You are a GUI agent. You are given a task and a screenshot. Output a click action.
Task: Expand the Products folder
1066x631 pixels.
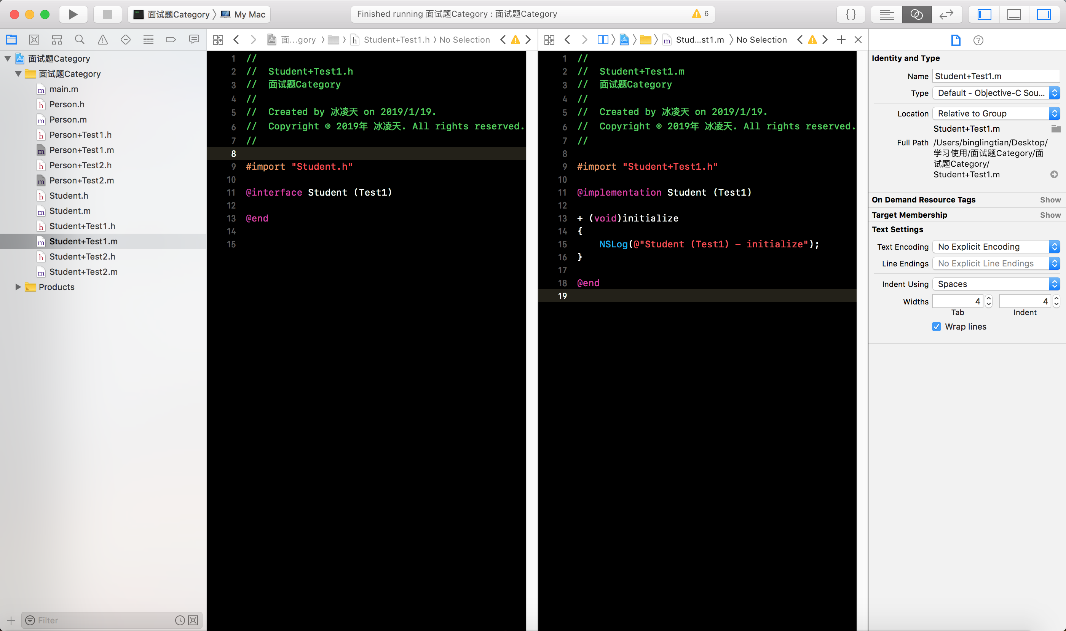pyautogui.click(x=18, y=287)
